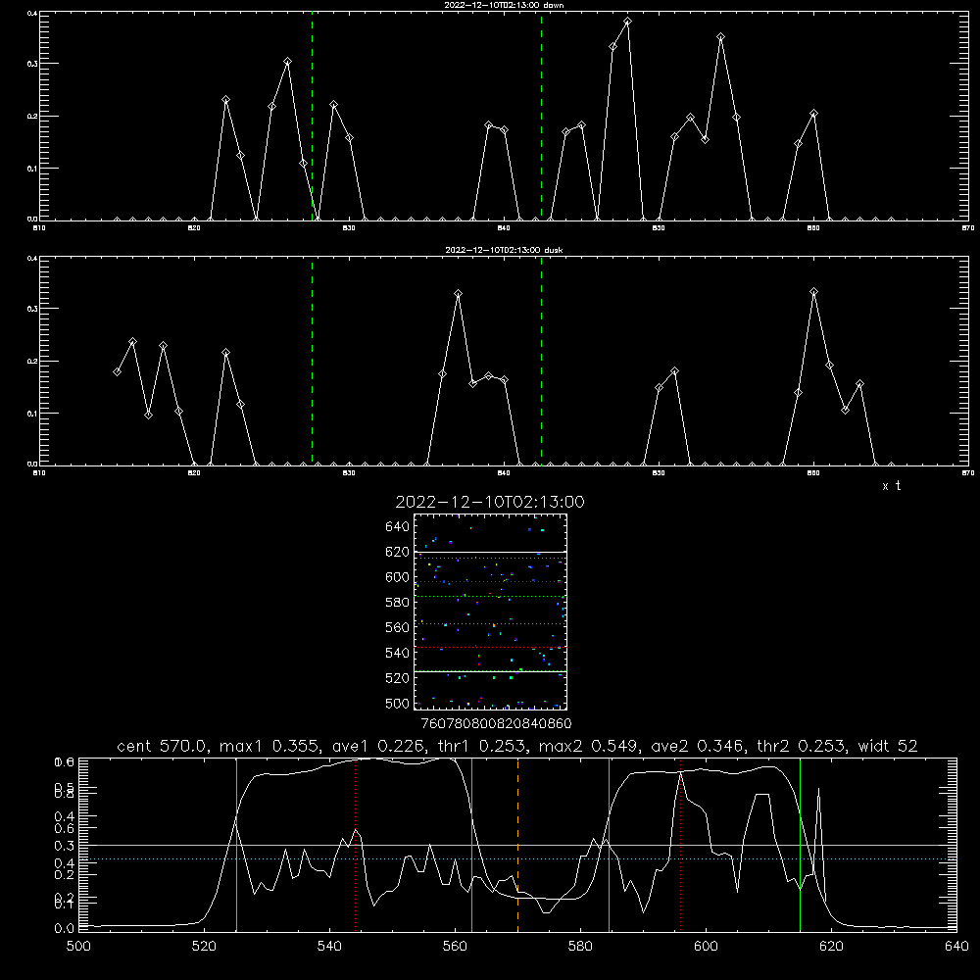The height and width of the screenshot is (980, 980).
Task: Select the colored-dot image thumbnail in the center
Action: [x=490, y=612]
